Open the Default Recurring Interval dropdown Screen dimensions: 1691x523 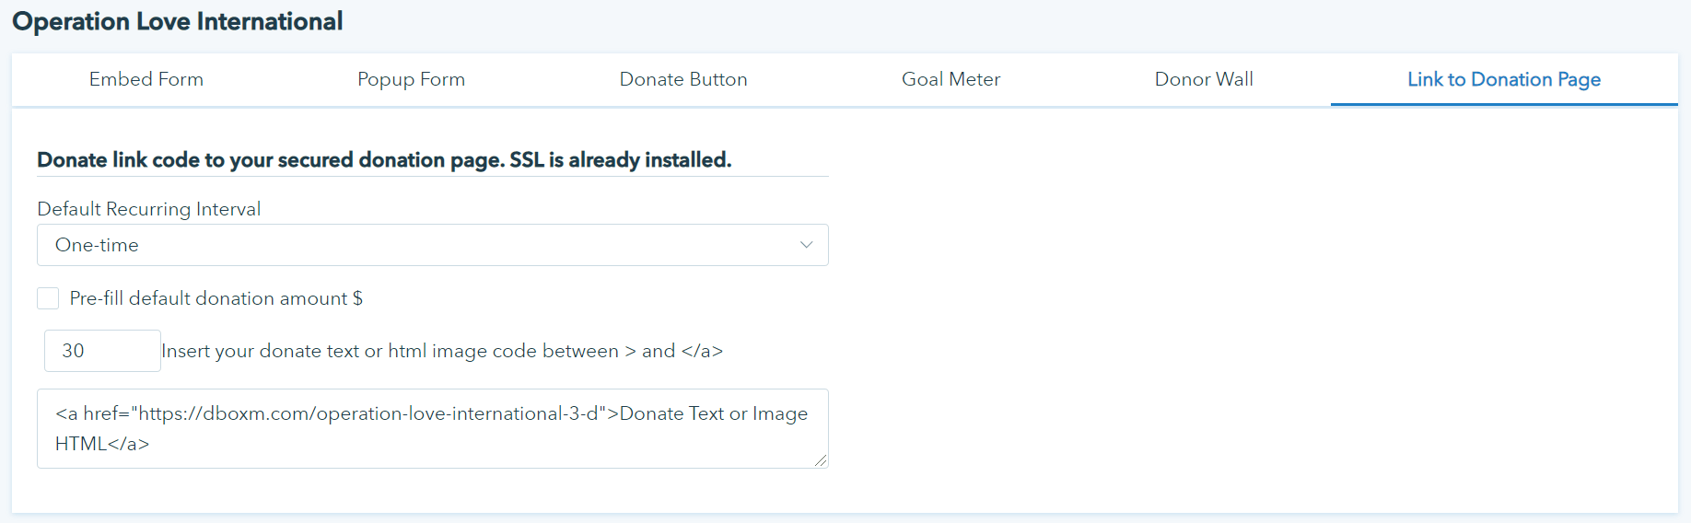point(432,245)
